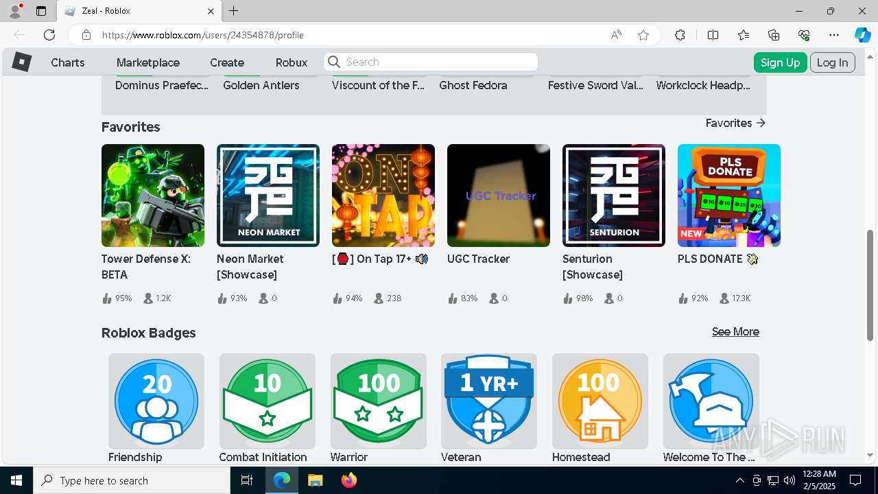
Task: Click the site info lock icon
Action: coord(86,35)
